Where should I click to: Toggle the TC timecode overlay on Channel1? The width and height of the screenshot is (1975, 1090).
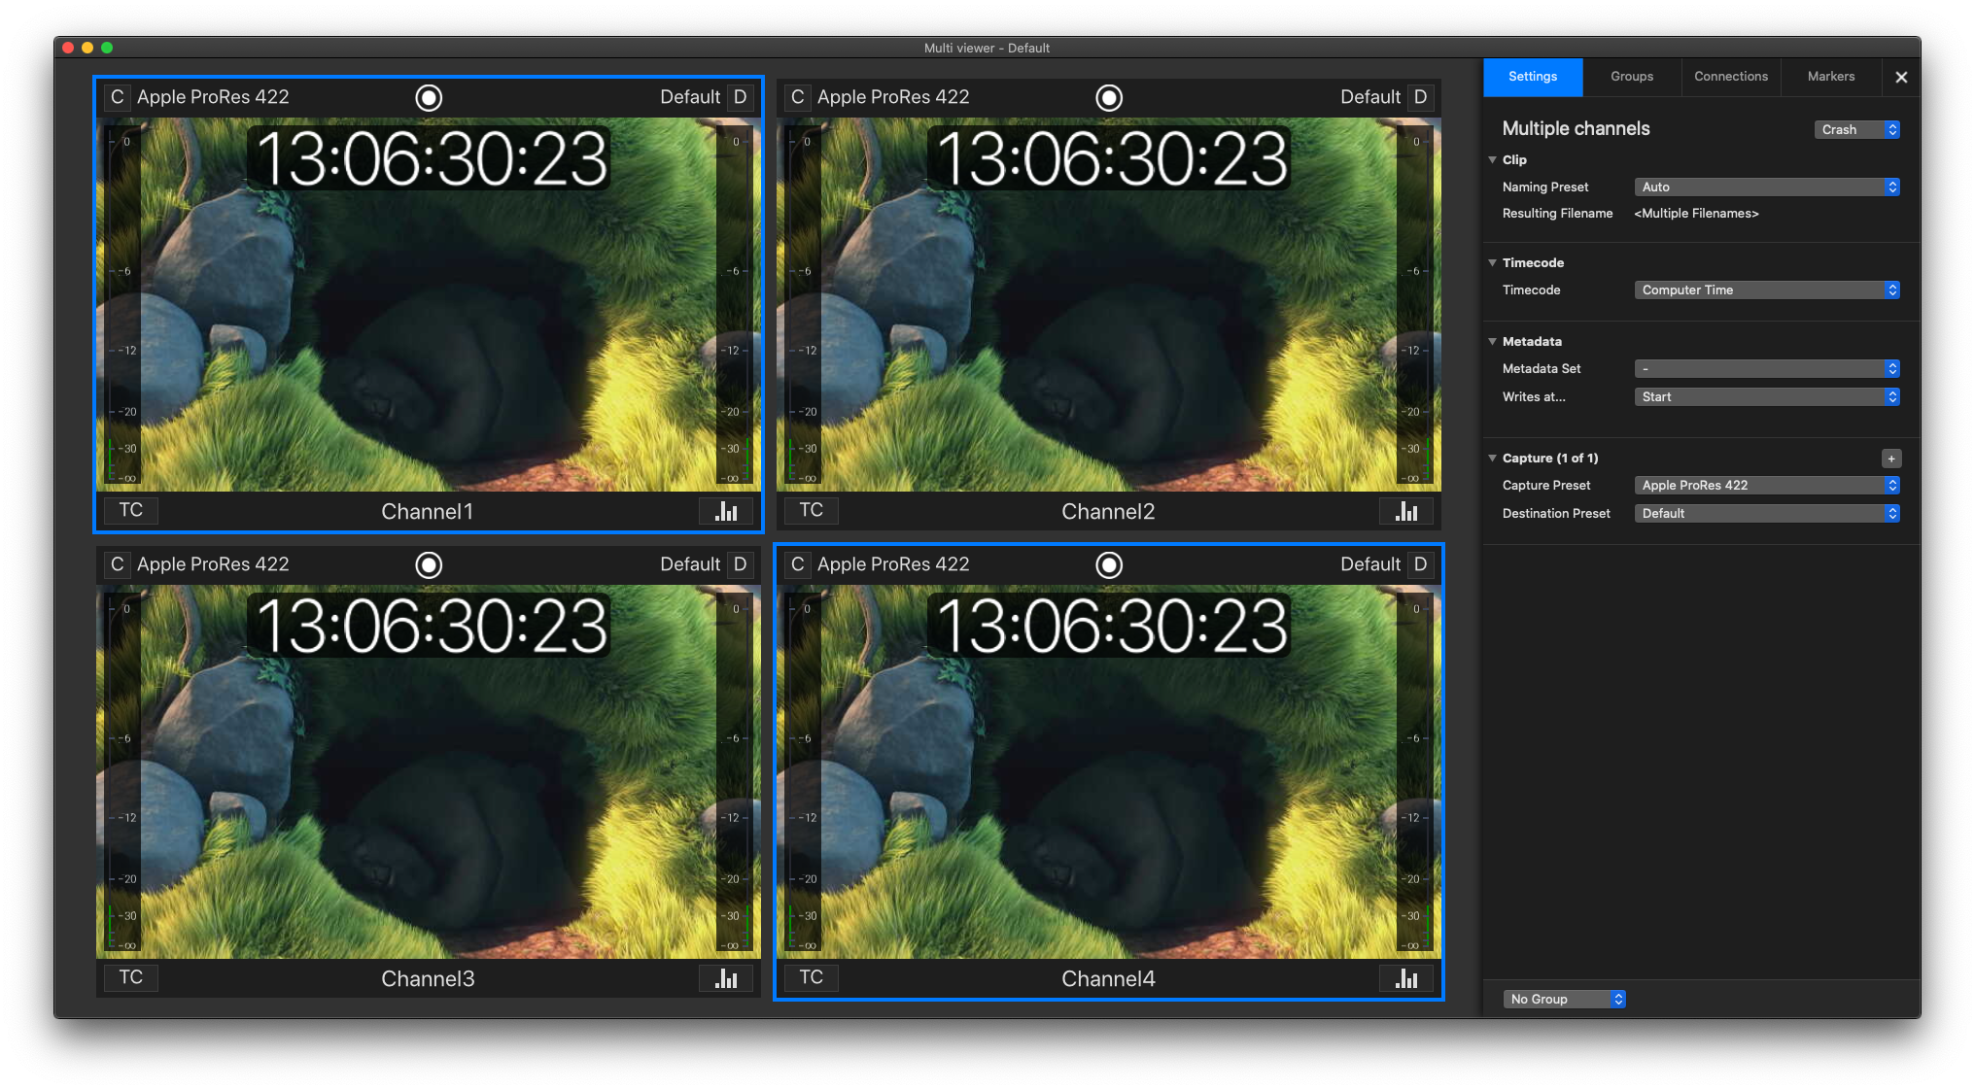click(131, 511)
